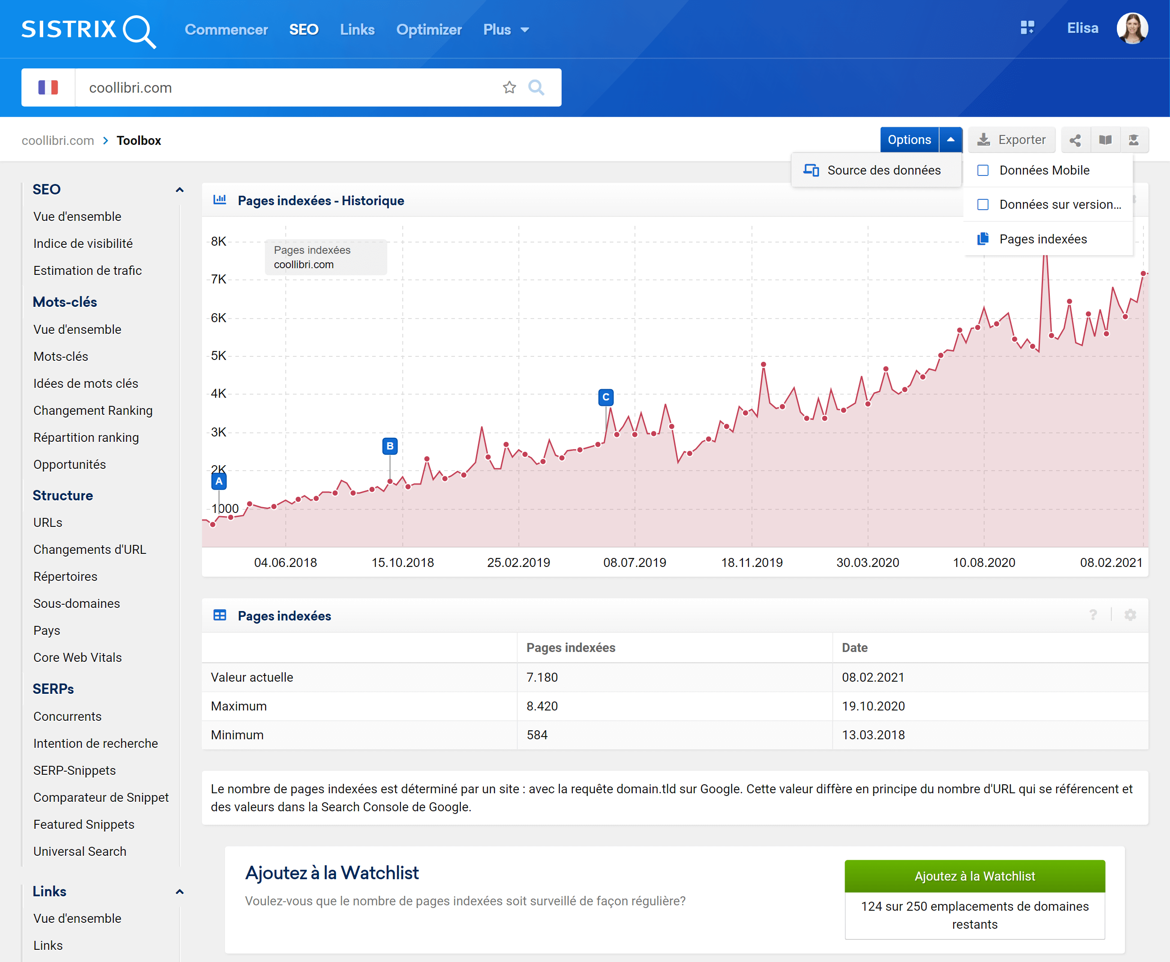This screenshot has width=1170, height=962.
Task: Open Universal Search in sidebar
Action: [80, 851]
